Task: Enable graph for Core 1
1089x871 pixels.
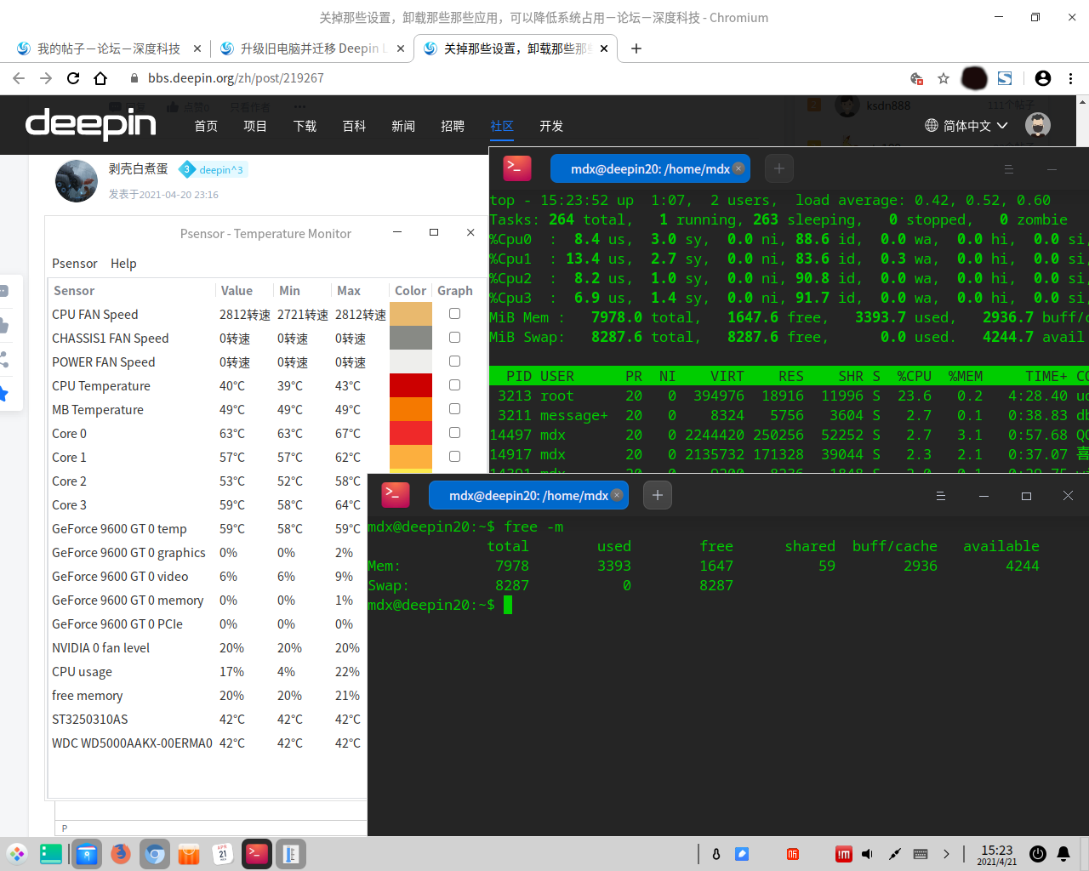Action: click(455, 457)
